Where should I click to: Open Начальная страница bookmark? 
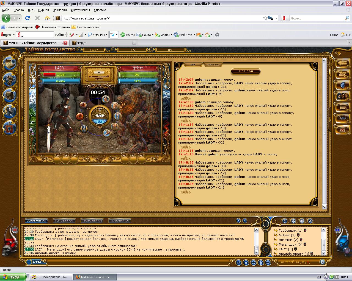point(53,27)
